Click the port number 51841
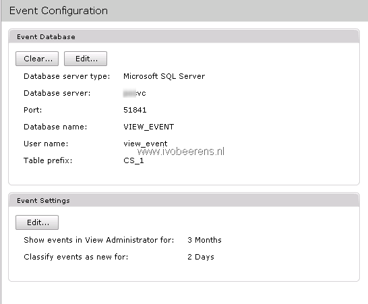 point(135,110)
